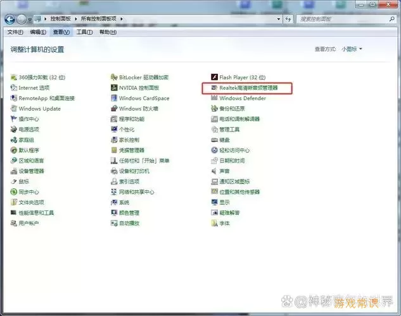
Task: Open the 工具(T) menu
Action: (84, 32)
